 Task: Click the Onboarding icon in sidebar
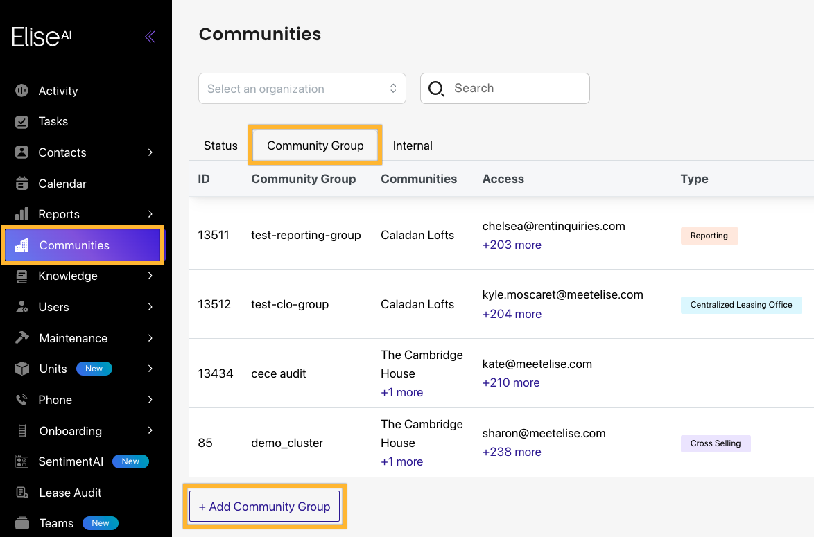click(21, 430)
